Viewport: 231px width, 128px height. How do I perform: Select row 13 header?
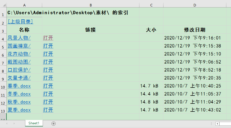point(3,110)
